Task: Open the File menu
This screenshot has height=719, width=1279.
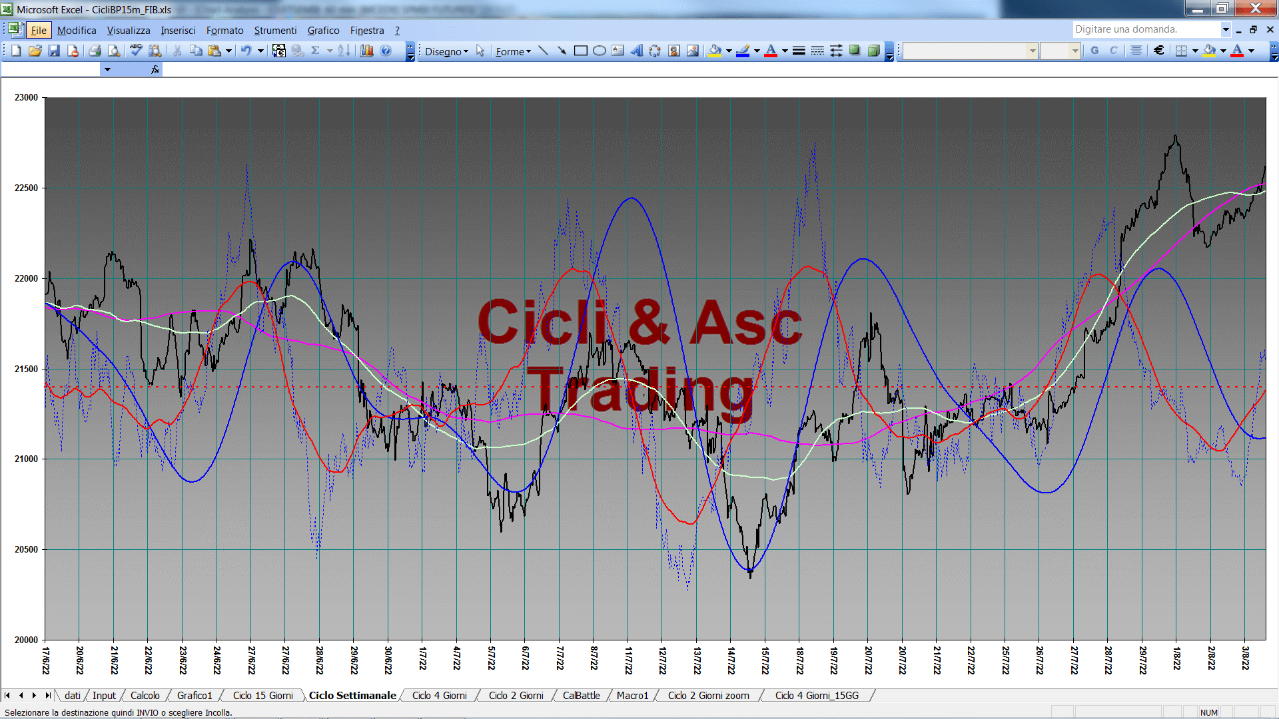Action: [x=39, y=30]
